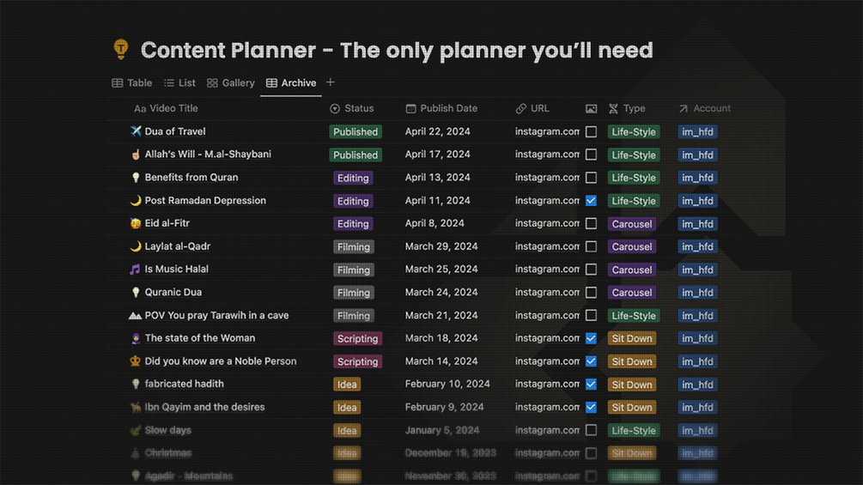Toggle checkbox for fabricated hadith row

tap(591, 385)
